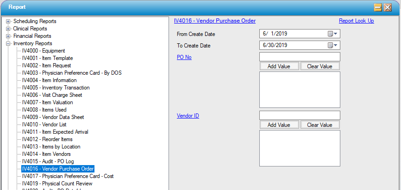Focus the Vendor ID text field
Image resolution: width=401 pixels, height=190 pixels.
point(300,115)
